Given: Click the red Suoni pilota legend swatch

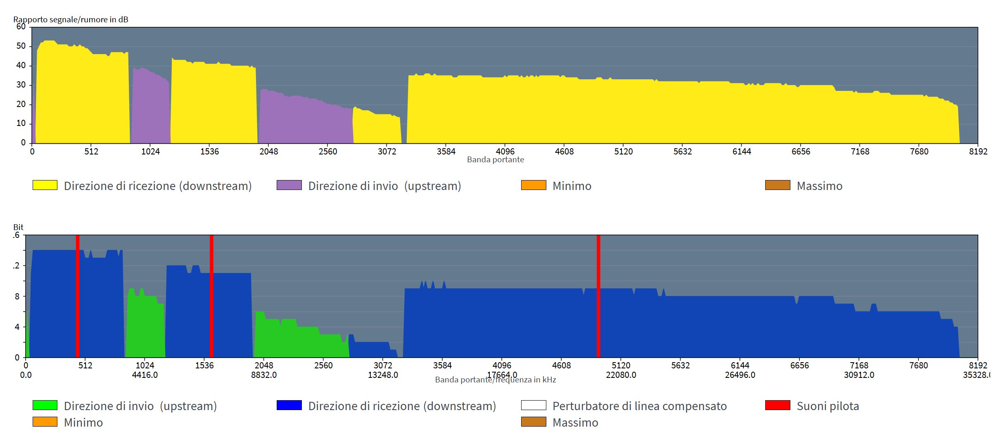Looking at the screenshot, I should 778,405.
